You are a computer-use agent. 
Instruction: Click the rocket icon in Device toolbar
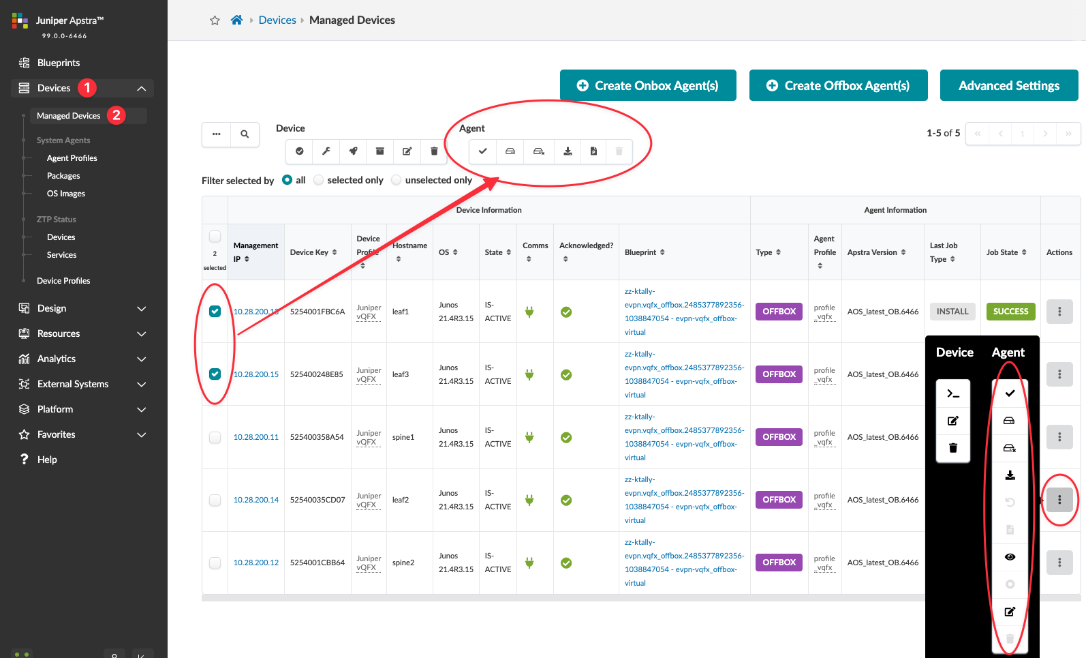(353, 151)
